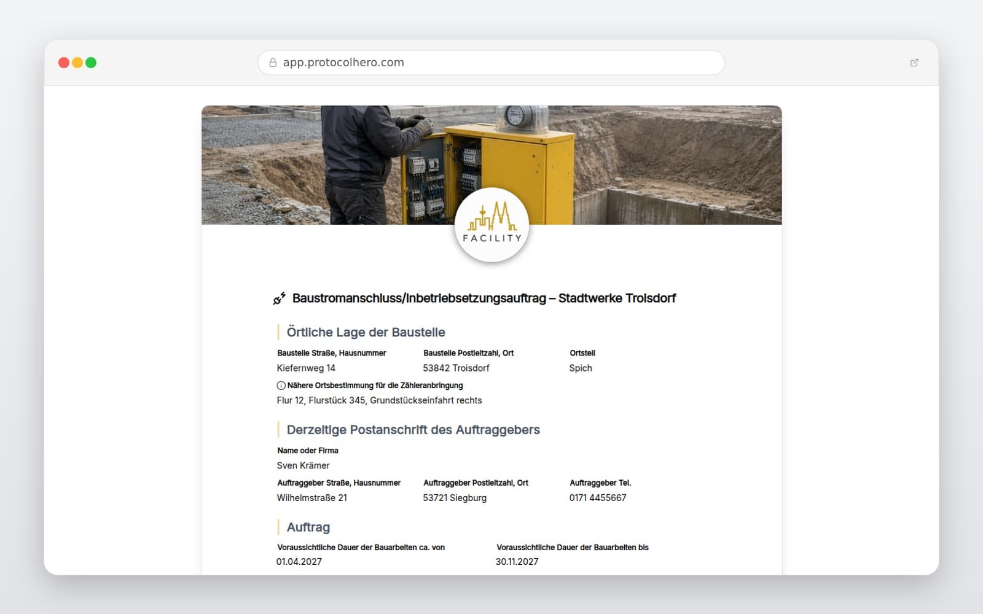
Task: Click the name Sven Krämer
Action: (303, 465)
